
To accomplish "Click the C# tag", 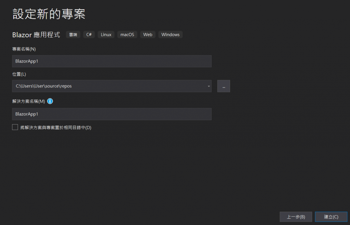I will [x=89, y=34].
